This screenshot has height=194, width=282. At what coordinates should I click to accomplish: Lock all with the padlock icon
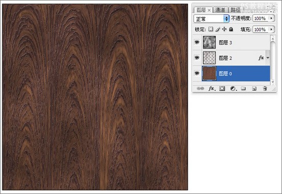tap(231, 29)
